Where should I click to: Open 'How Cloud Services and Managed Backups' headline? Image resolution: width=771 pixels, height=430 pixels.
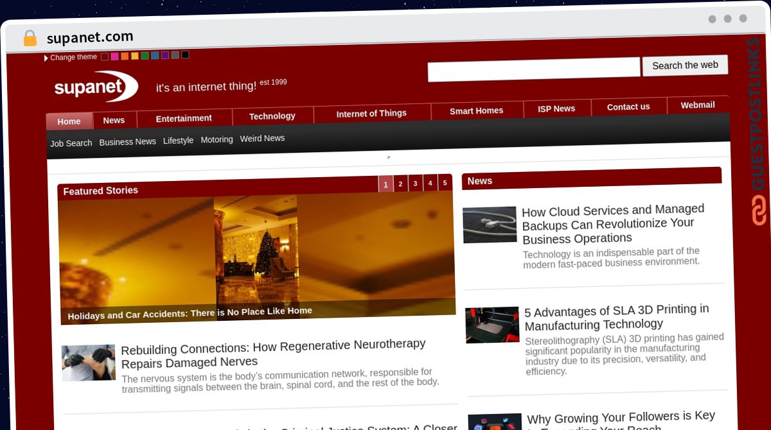(x=614, y=224)
